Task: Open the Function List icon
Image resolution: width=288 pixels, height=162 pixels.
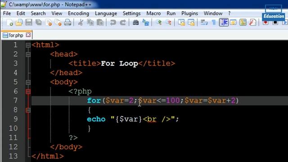Action: click(x=253, y=22)
